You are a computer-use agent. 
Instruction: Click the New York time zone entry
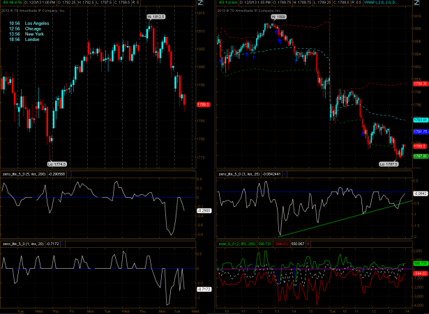tap(31, 34)
